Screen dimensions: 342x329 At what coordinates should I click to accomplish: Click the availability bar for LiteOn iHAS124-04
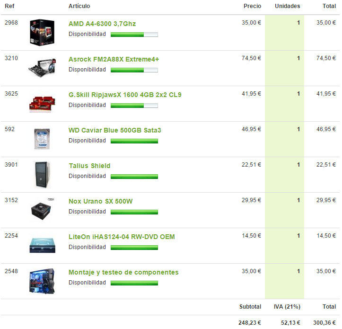click(x=134, y=248)
